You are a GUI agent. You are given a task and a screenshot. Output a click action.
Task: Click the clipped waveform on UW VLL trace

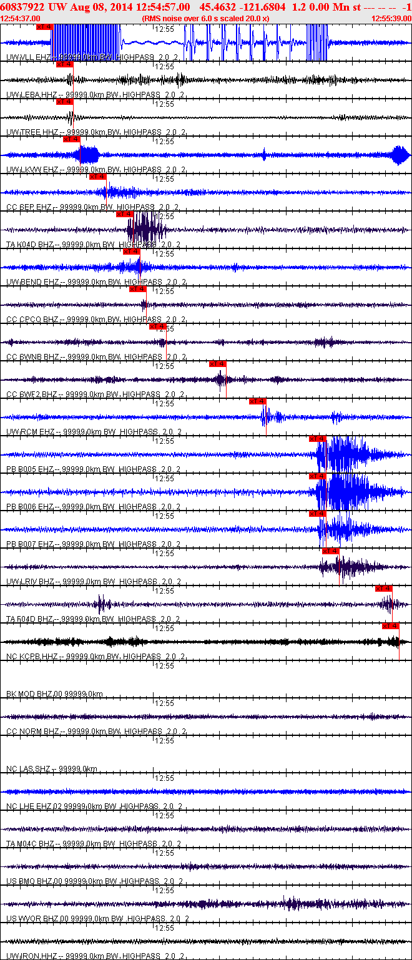click(x=85, y=42)
